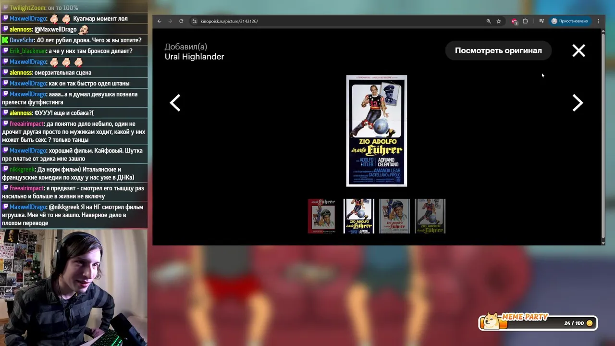
Task: Select the fourth poster thumbnail
Action: (430, 216)
